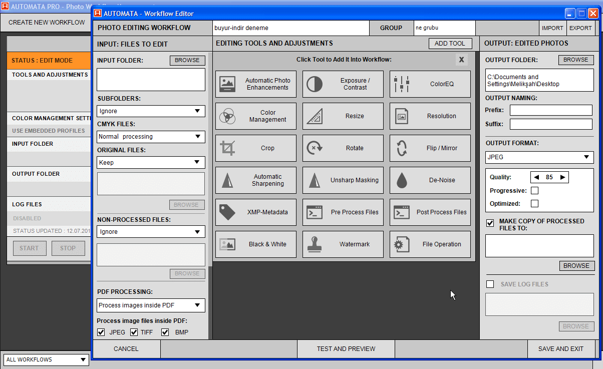Uncheck BMP under PDF image processing
The height and width of the screenshot is (369, 603).
[x=165, y=332]
